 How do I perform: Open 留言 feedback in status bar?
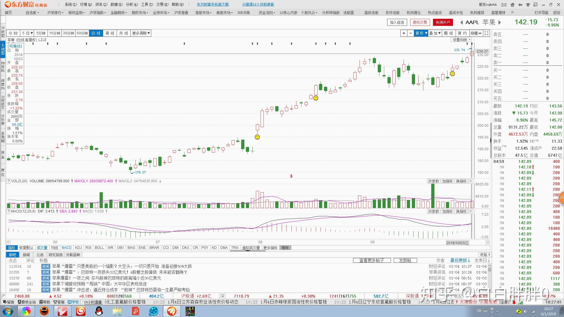tap(8, 302)
